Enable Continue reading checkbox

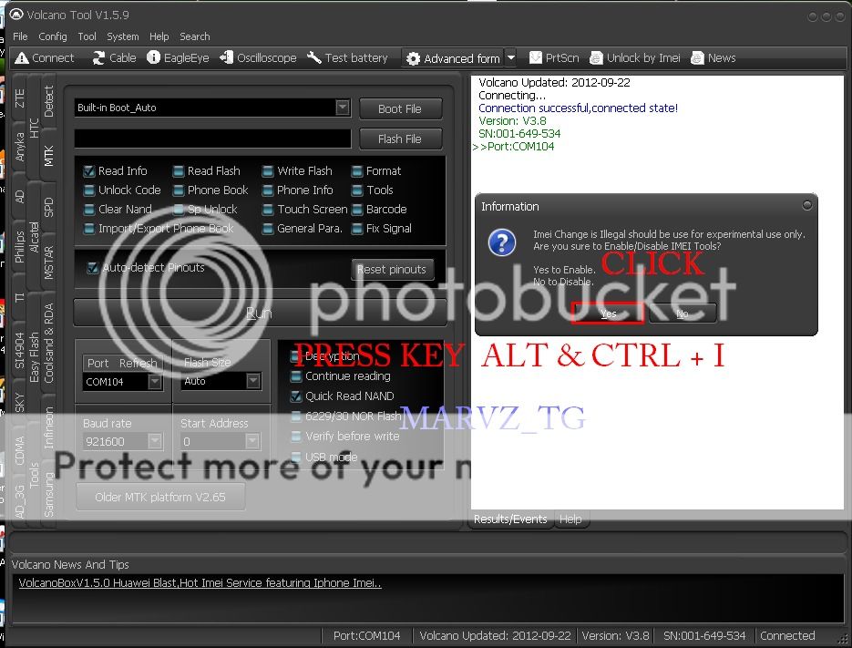[296, 376]
